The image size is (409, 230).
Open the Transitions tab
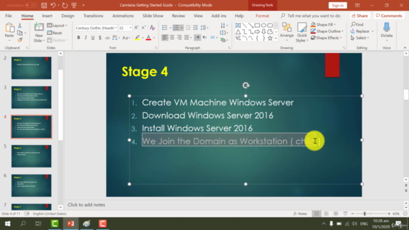[x=93, y=15]
